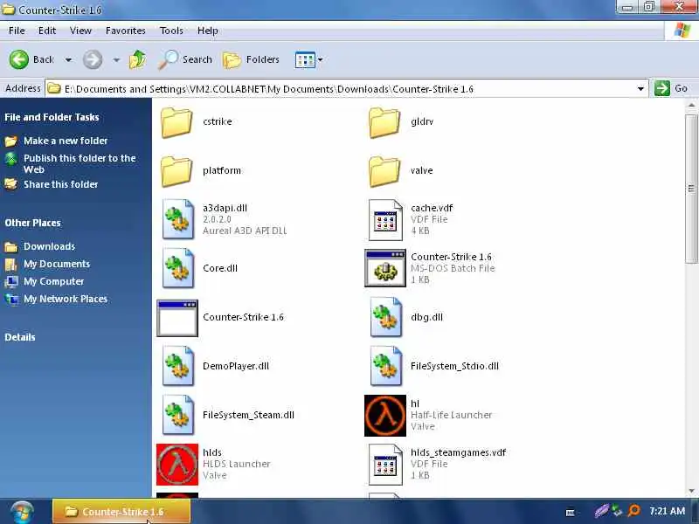
Task: Click Publish this folder to the Web
Action: 80,163
